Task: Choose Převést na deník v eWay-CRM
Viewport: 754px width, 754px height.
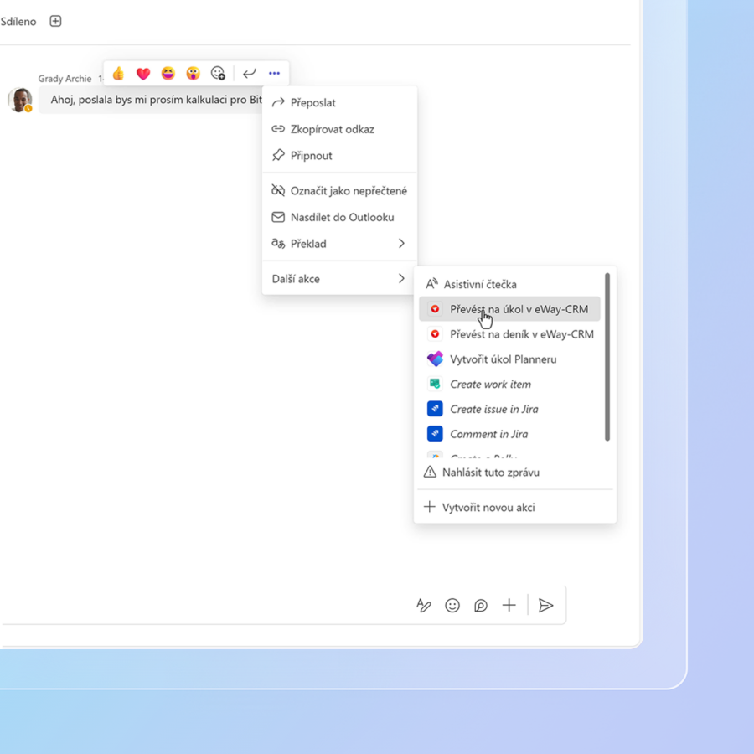Action: point(509,334)
